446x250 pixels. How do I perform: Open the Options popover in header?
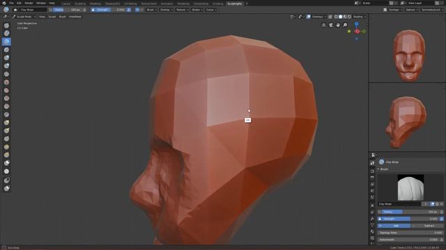[x=411, y=10]
